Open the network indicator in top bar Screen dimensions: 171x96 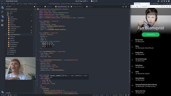[164, 1]
